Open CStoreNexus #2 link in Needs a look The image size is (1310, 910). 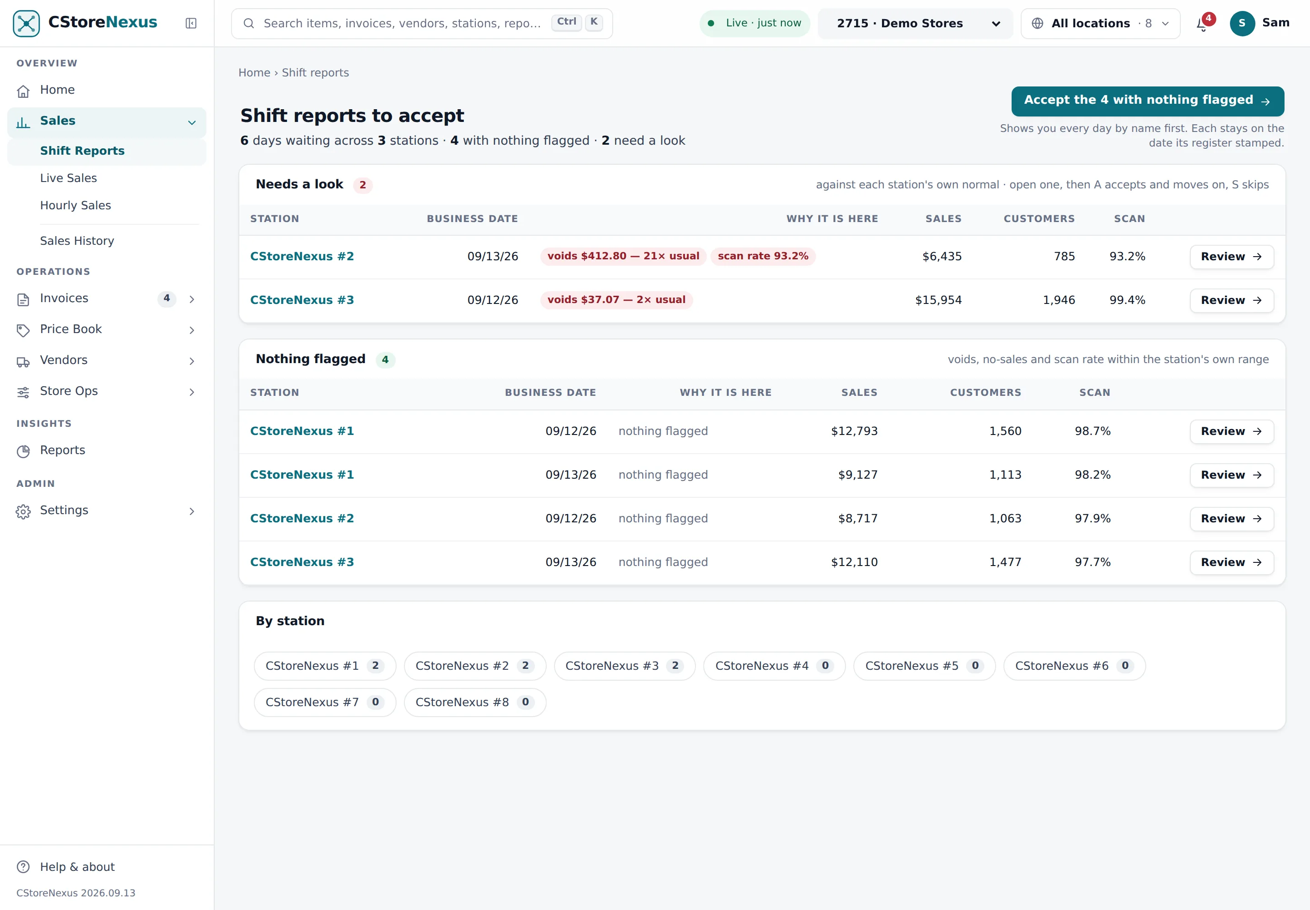click(302, 257)
